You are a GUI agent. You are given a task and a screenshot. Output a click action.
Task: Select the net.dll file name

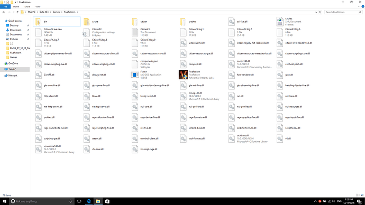coord(240,96)
